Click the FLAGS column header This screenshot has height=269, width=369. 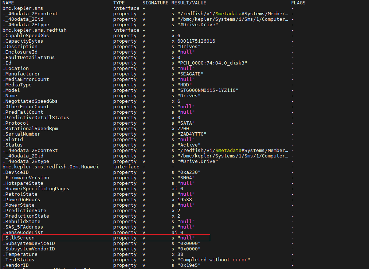tap(298, 3)
